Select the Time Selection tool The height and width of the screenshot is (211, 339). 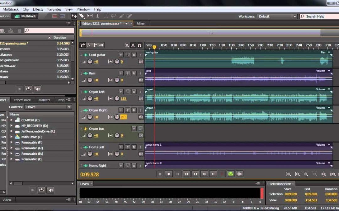(98, 16)
